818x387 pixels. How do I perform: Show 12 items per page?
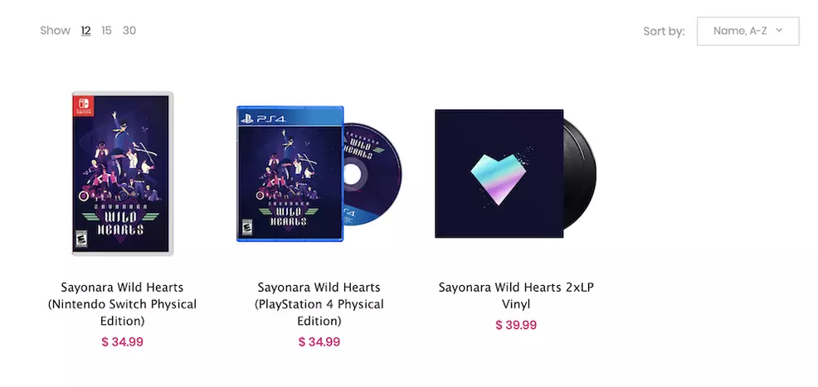tap(86, 31)
